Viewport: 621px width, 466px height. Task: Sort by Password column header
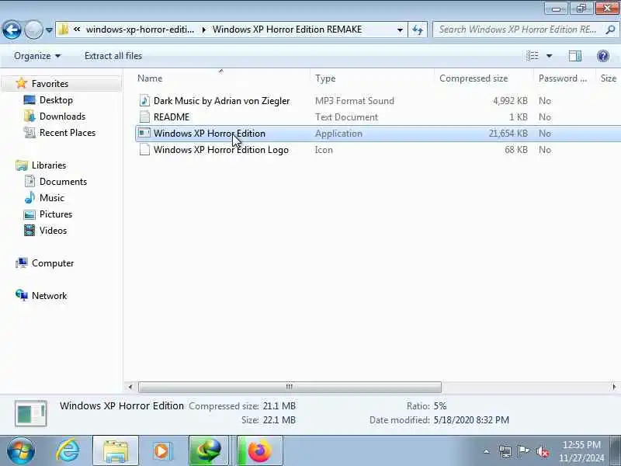565,78
